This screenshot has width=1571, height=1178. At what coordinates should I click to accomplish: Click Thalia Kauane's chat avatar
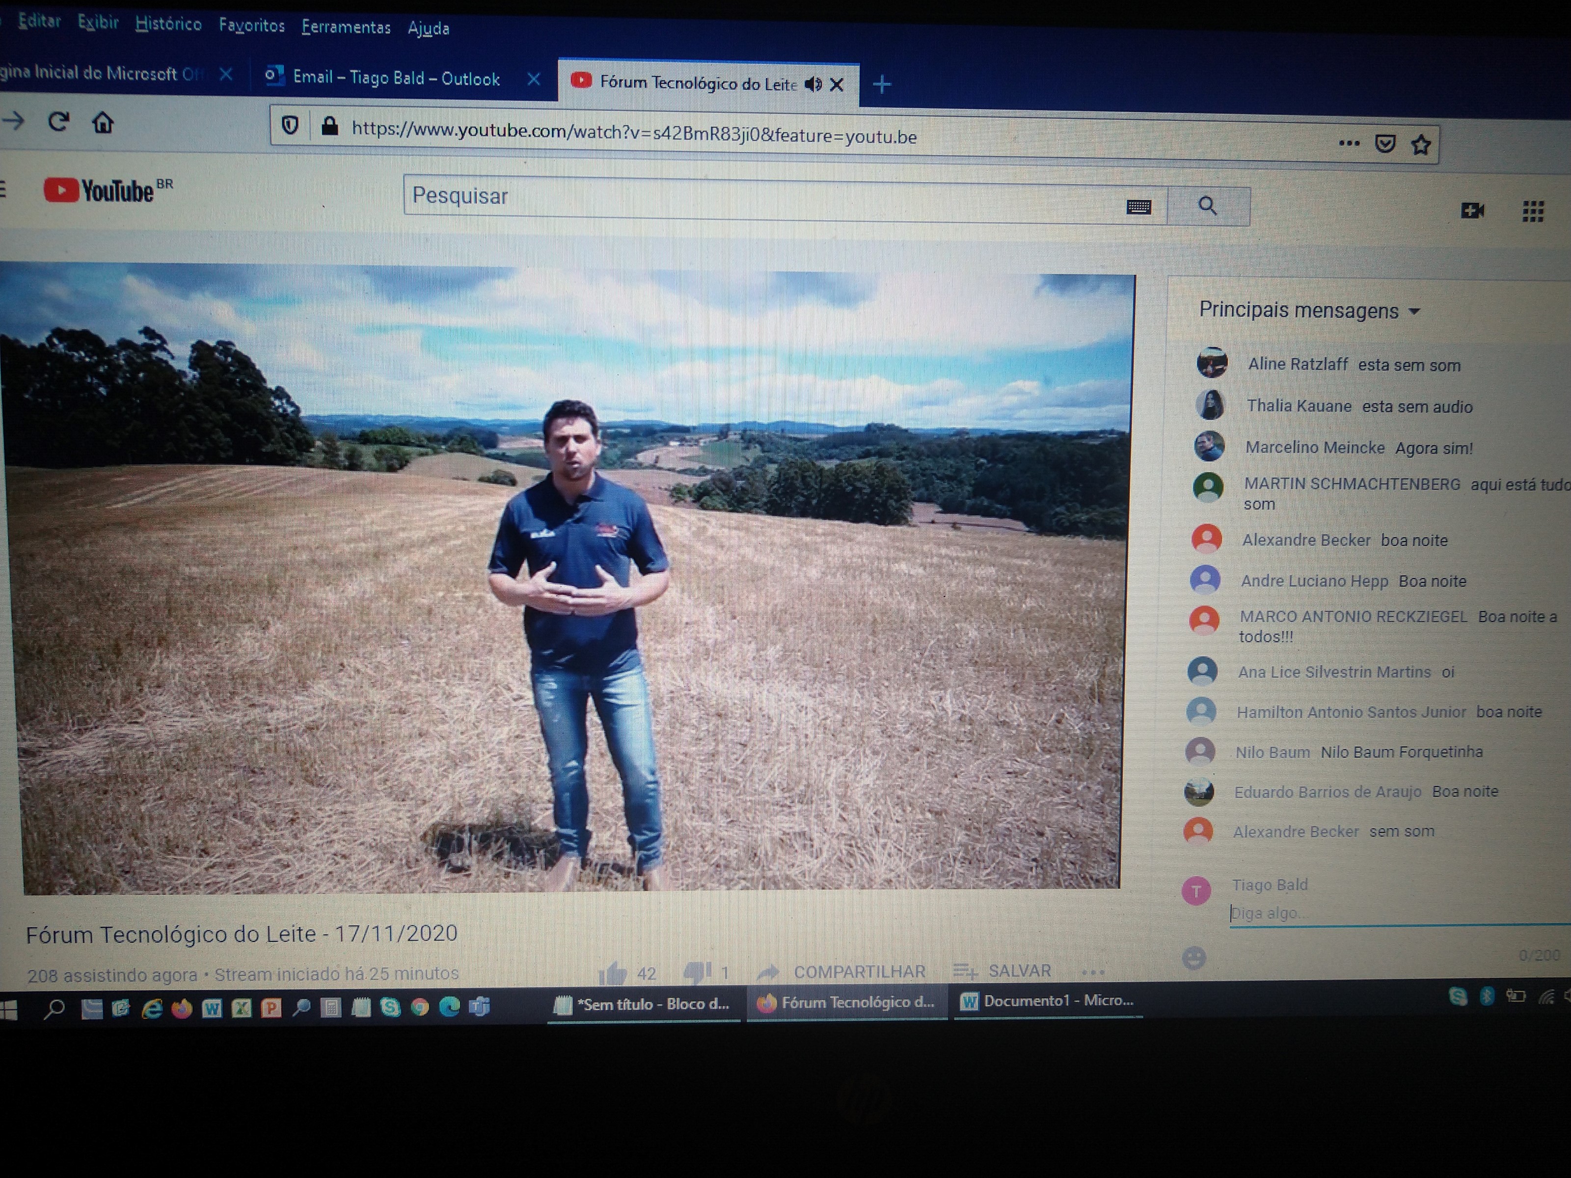click(1210, 405)
